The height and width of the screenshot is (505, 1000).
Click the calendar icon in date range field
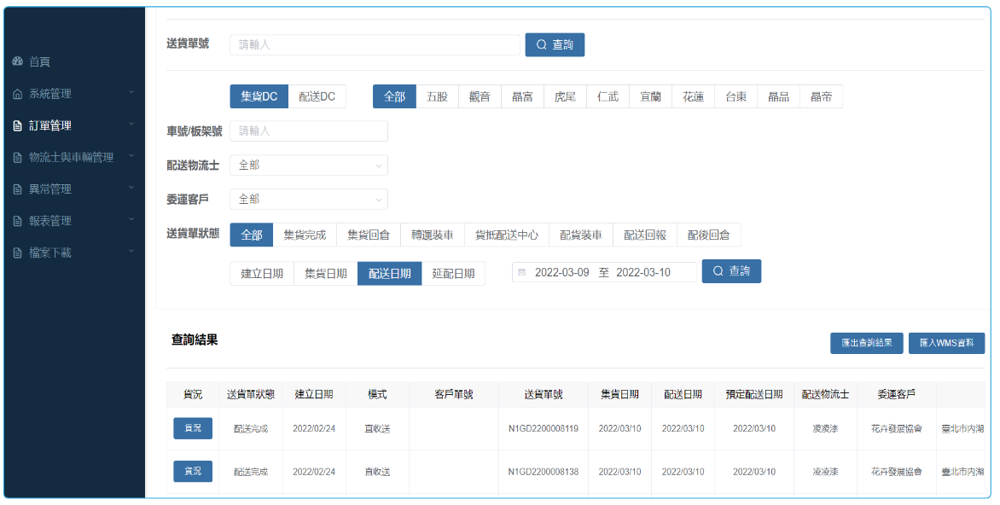tap(522, 272)
